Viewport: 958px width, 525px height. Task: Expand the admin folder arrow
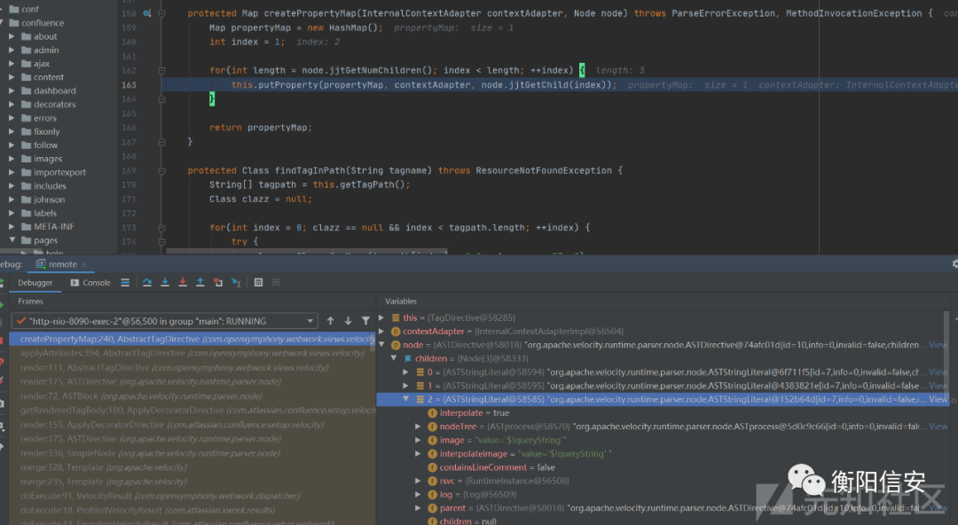(12, 51)
